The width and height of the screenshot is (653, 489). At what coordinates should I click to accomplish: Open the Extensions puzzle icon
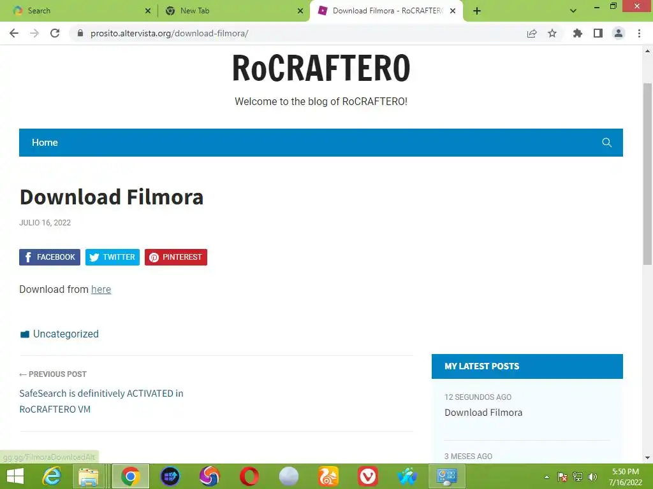coord(578,33)
